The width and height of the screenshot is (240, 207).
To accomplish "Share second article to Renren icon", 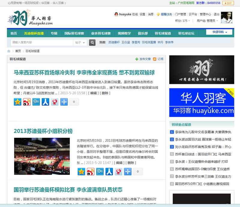I will coord(109,172).
